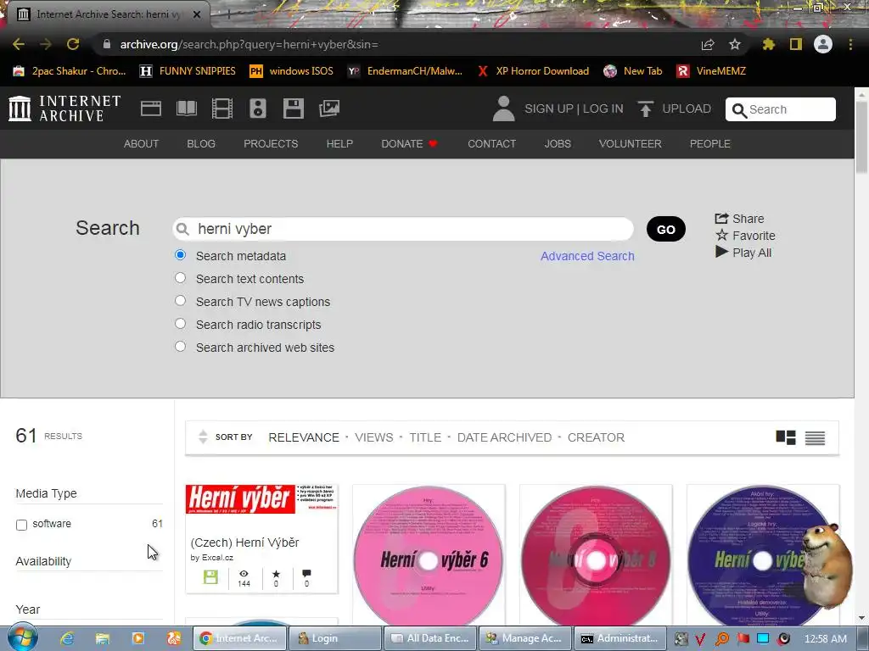Toggle sort direction arrows beside Sort By
The height and width of the screenshot is (651, 869).
pos(203,437)
